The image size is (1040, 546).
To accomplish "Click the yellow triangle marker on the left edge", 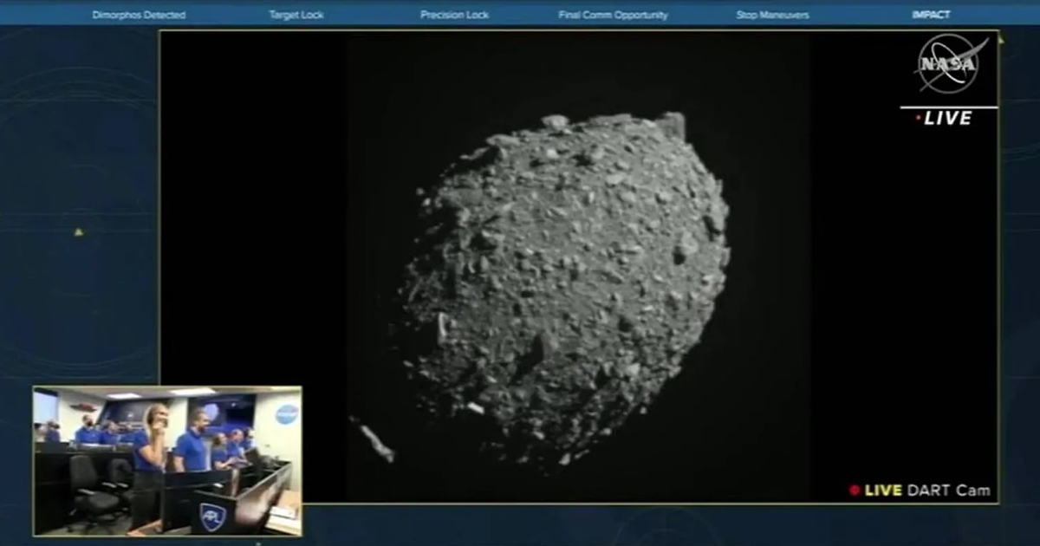I will point(79,231).
